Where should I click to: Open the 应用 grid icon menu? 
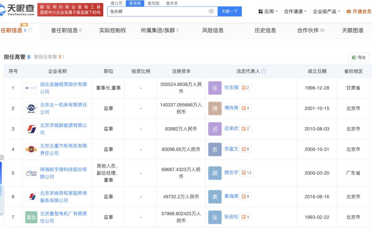[x=261, y=11]
